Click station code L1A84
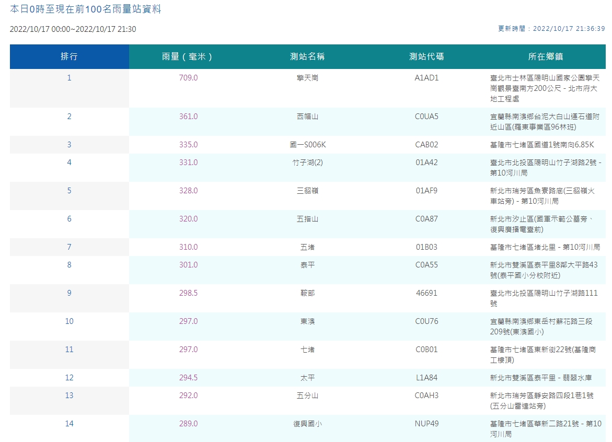612x442 pixels. pos(426,378)
